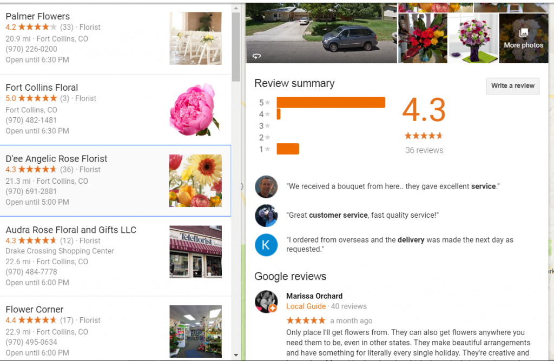Click the list scrollbar down arrow
The height and width of the screenshot is (361, 554).
[236, 355]
